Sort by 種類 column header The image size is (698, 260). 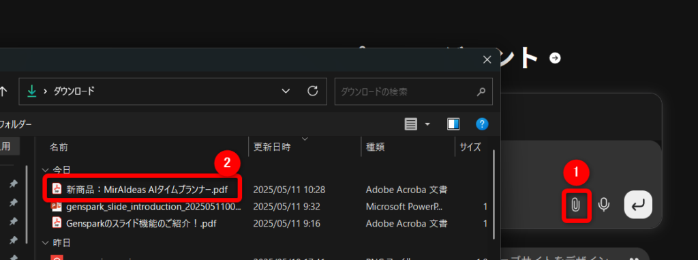(376, 147)
